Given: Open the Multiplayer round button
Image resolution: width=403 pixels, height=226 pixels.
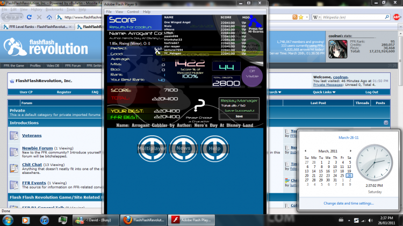Looking at the screenshot, I should click(152, 149).
